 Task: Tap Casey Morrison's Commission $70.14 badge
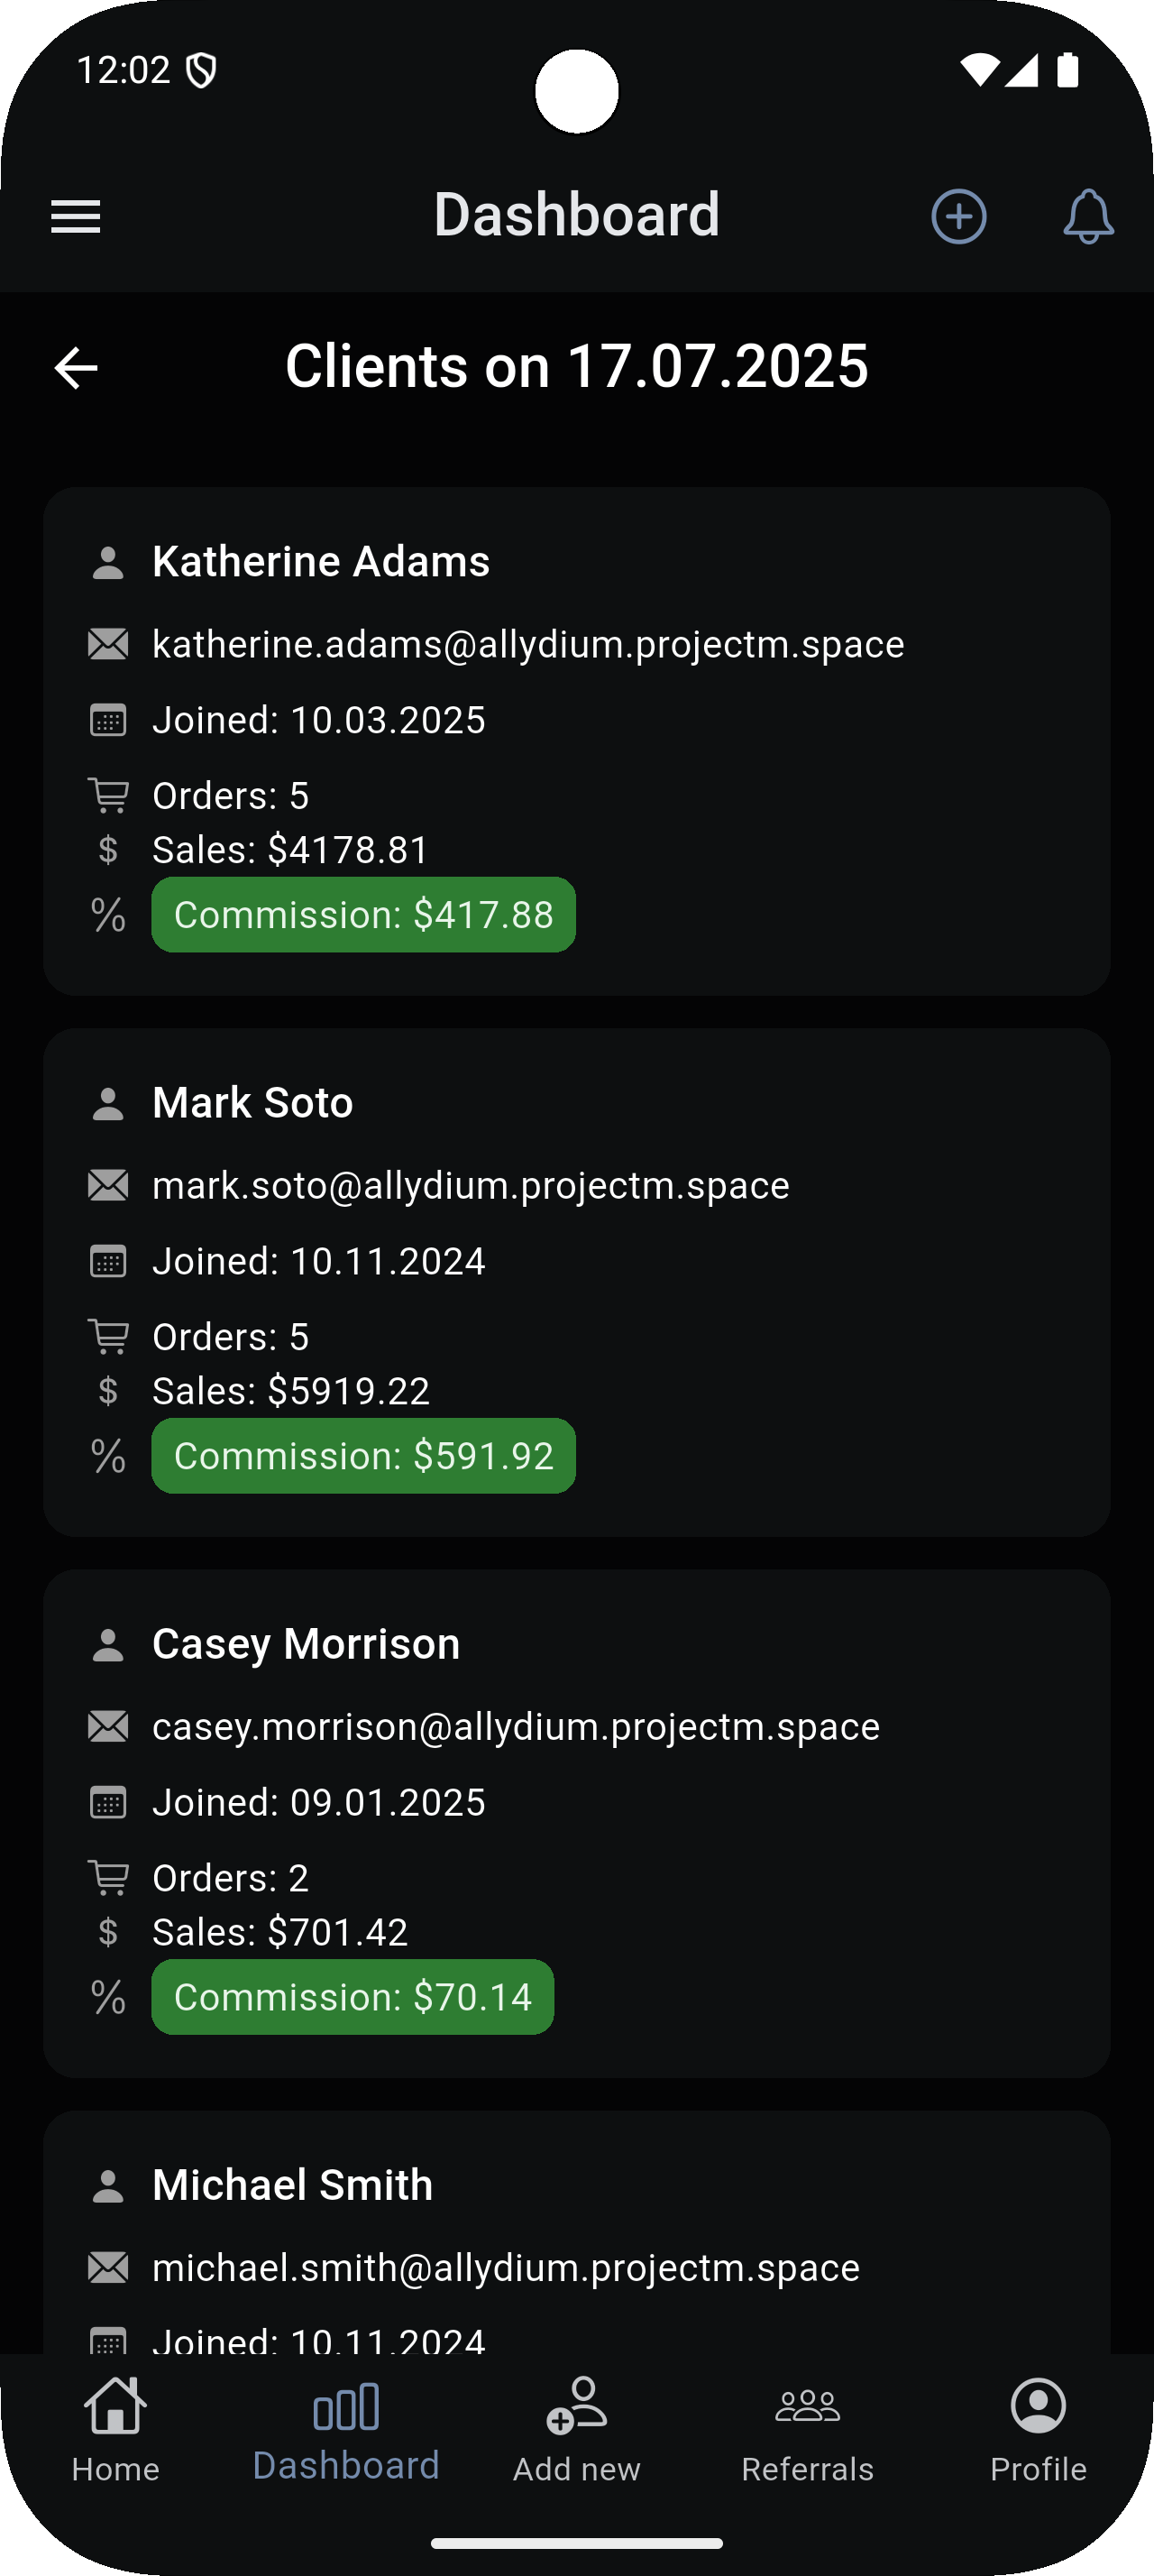point(353,1997)
